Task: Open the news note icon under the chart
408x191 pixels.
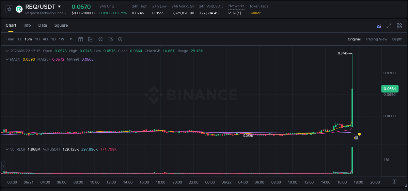Action: 356,138
